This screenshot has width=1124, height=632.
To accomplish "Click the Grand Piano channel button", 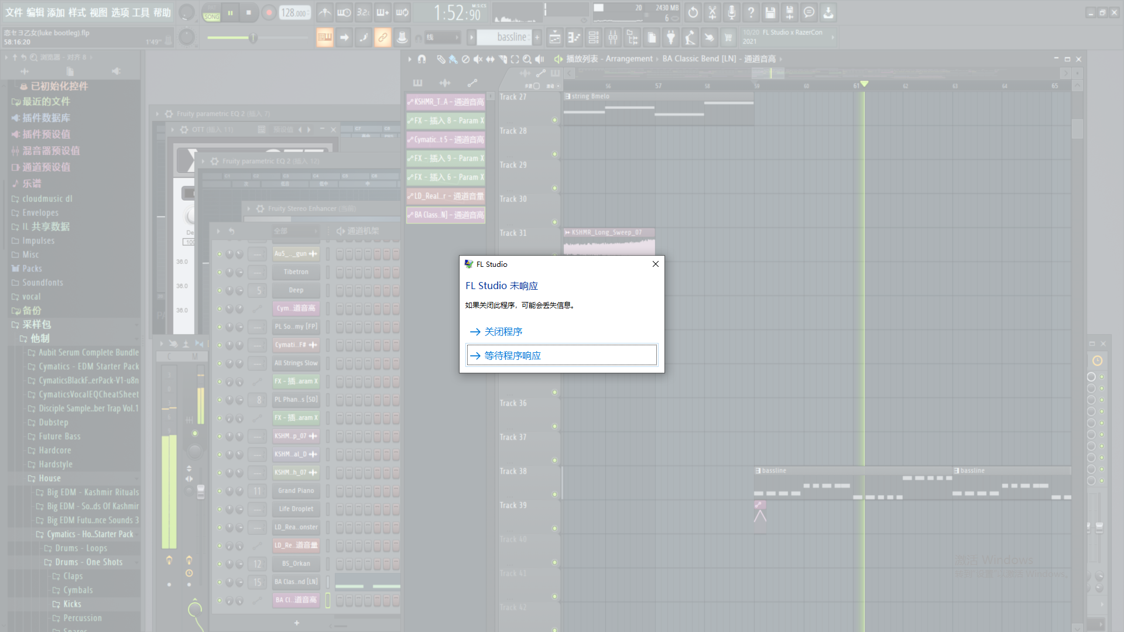I will point(296,491).
